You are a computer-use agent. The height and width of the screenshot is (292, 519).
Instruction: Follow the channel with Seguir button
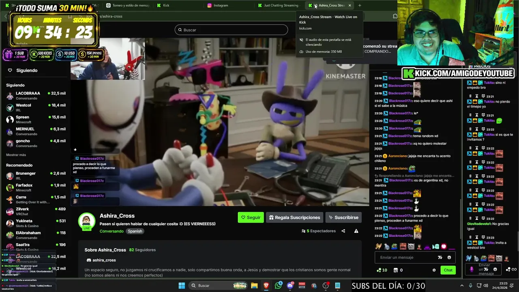251,217
